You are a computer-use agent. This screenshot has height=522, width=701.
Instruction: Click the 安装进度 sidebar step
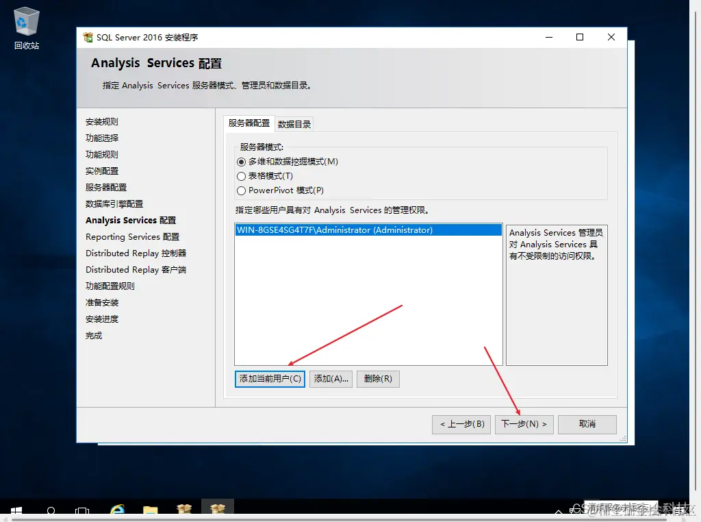(102, 319)
